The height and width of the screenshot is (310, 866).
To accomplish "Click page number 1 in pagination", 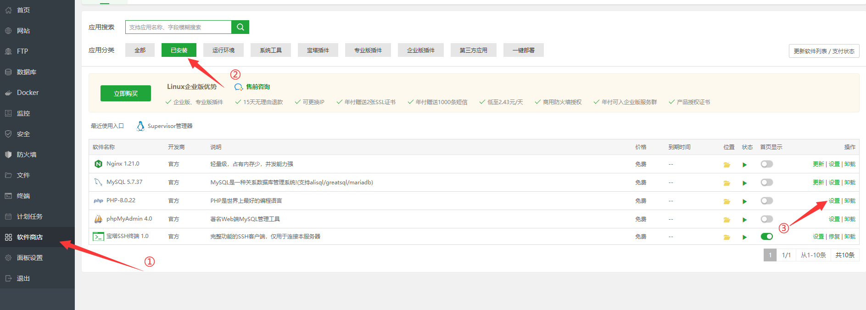I will point(770,255).
